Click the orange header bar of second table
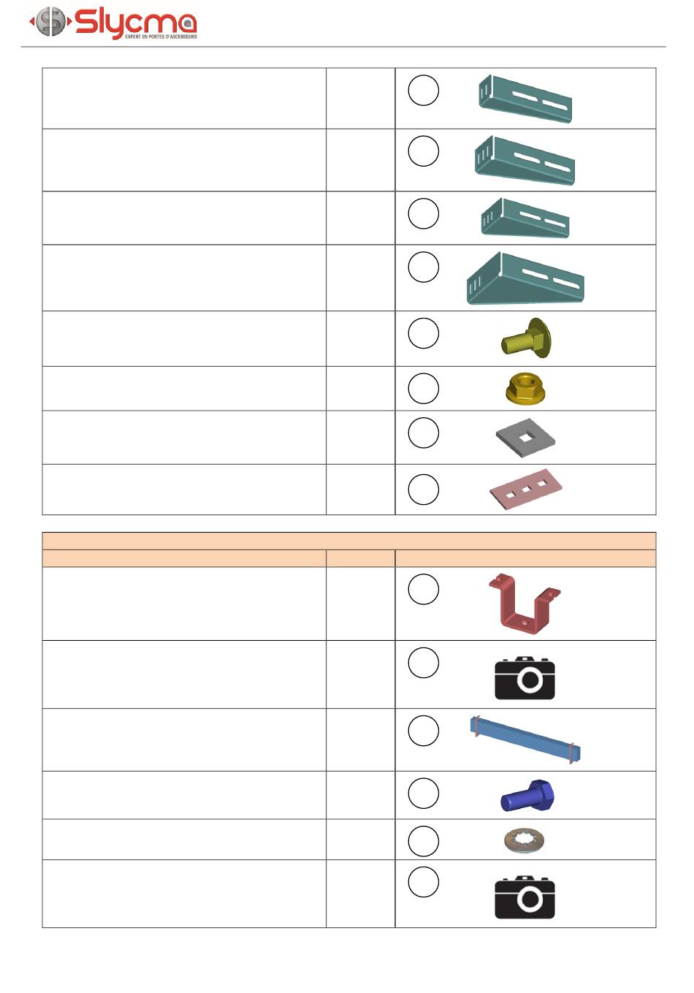Image resolution: width=694 pixels, height=993 pixels. [x=349, y=541]
